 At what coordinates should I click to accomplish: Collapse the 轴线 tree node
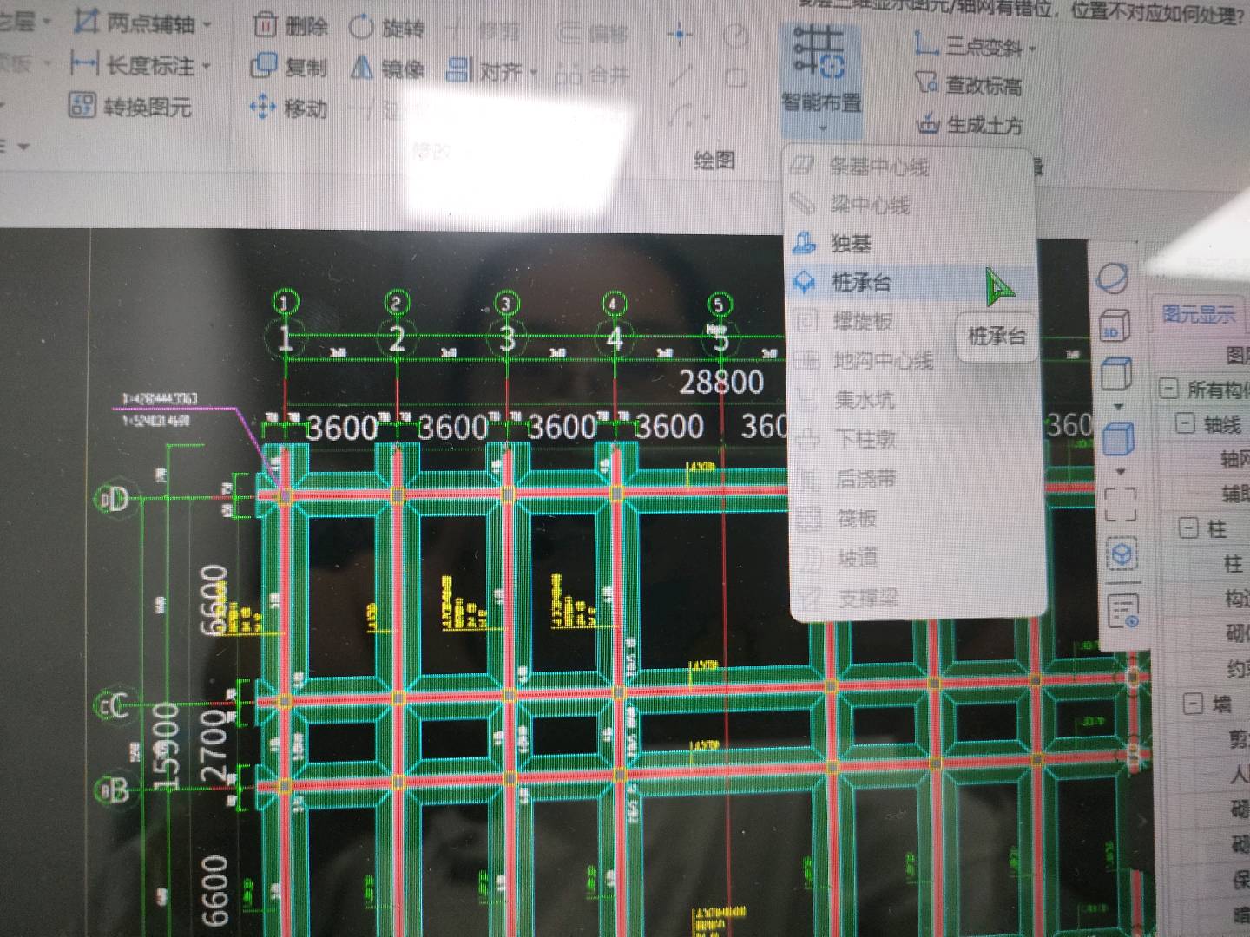1185,423
